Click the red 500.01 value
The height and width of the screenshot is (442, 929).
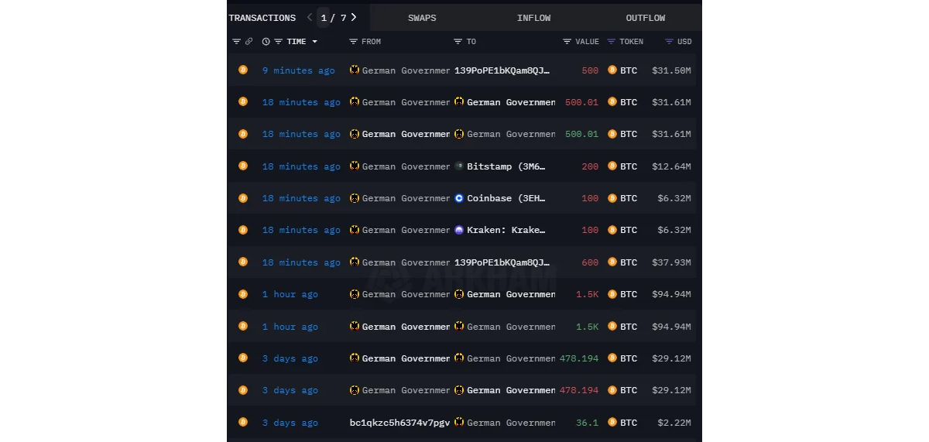tap(582, 102)
